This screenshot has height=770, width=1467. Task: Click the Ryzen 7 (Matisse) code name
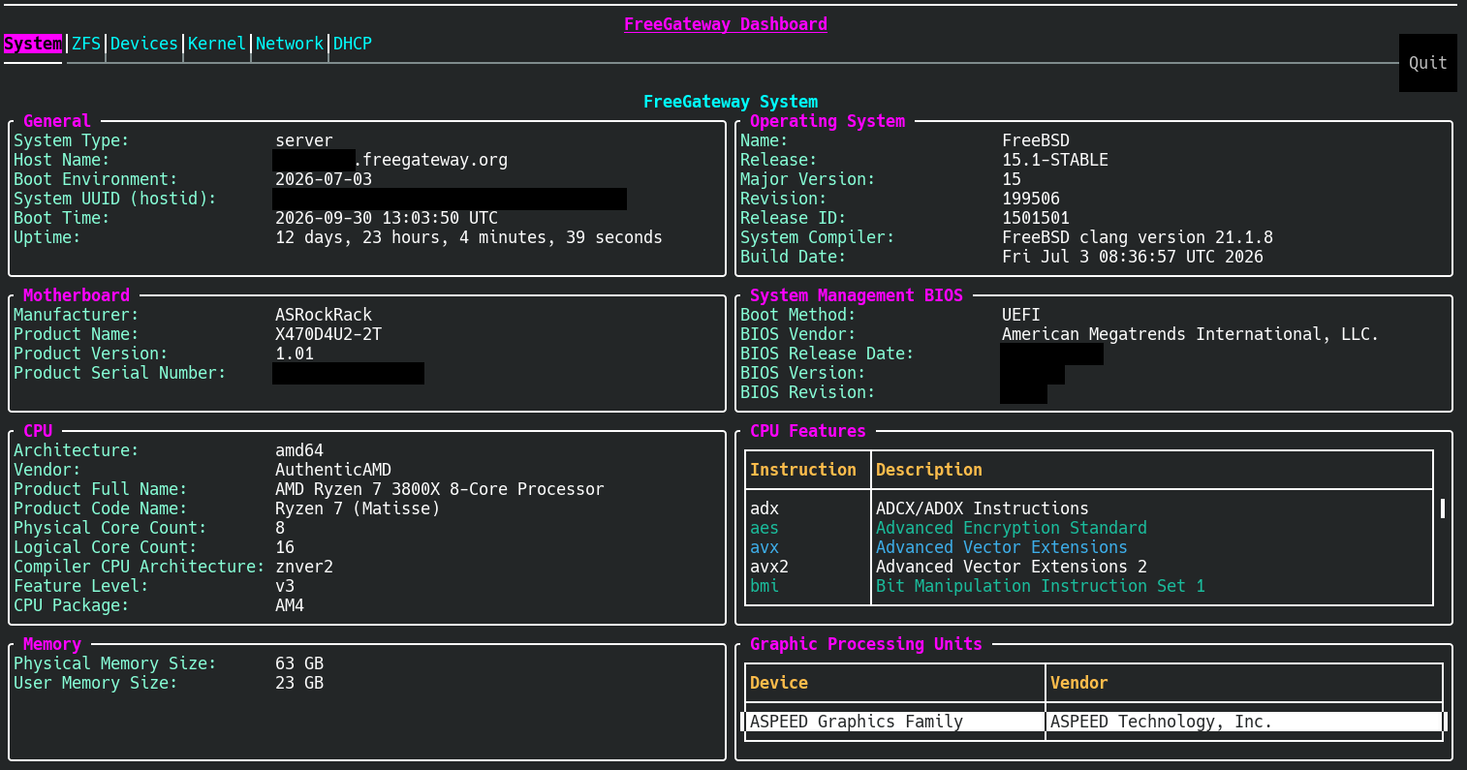click(358, 508)
